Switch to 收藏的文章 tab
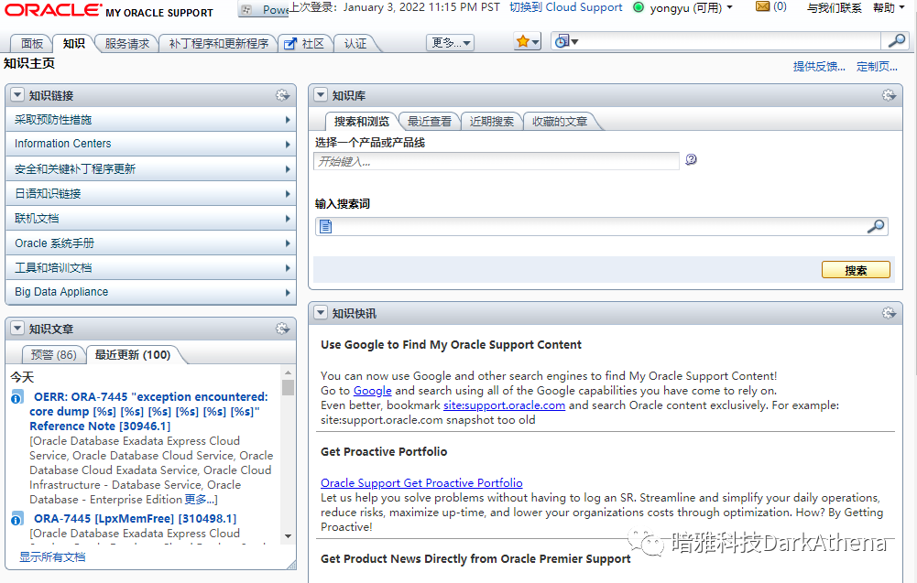The height and width of the screenshot is (583, 917). pos(560,122)
